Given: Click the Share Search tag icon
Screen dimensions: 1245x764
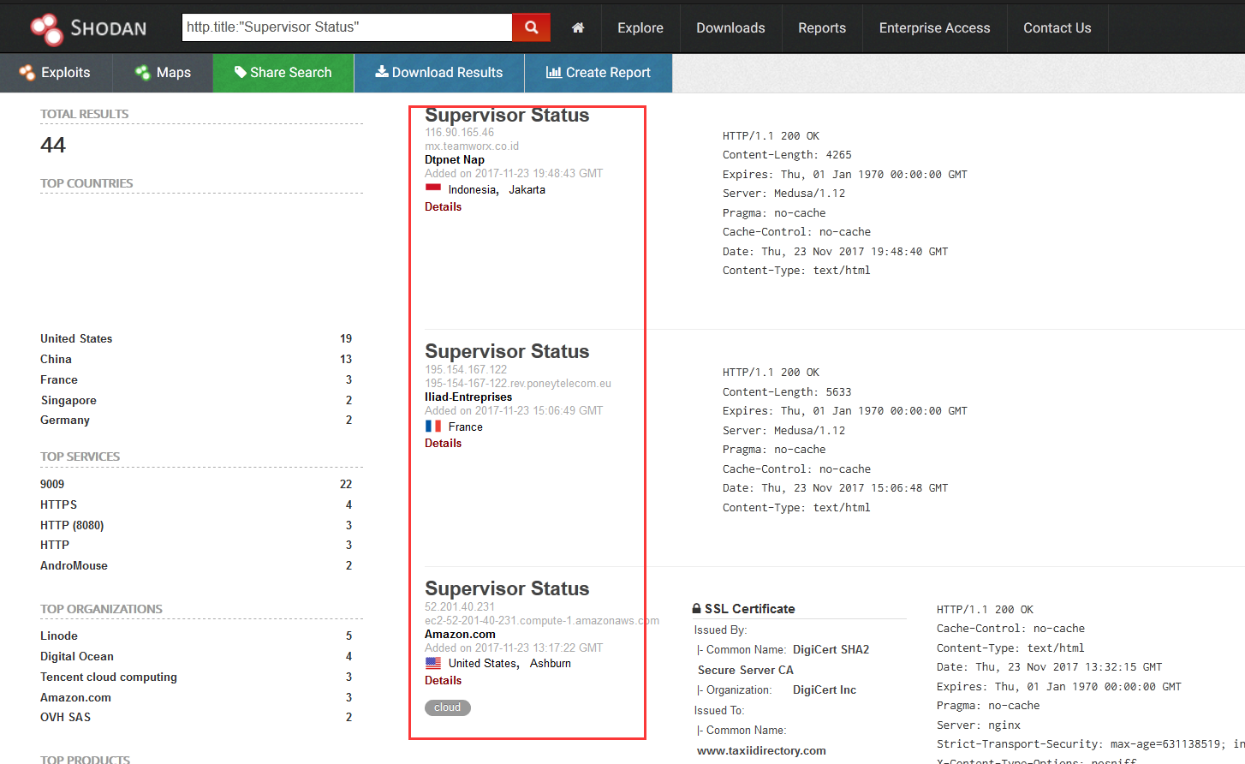Looking at the screenshot, I should coord(241,73).
